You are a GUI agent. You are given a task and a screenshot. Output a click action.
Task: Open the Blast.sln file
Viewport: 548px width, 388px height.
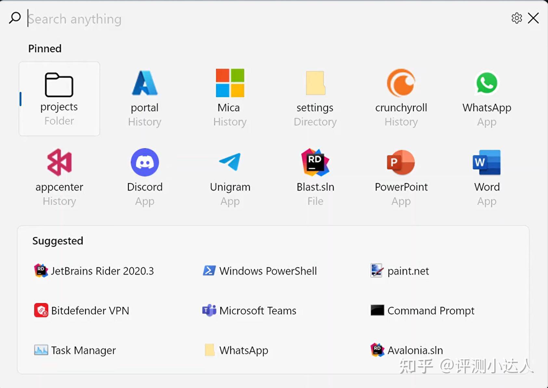315,178
